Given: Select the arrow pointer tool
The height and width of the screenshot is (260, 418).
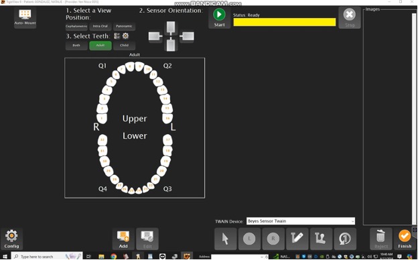Looking at the screenshot, I should [x=226, y=239].
